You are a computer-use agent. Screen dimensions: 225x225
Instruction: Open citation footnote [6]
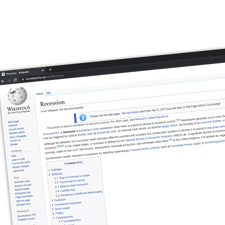coord(171,139)
